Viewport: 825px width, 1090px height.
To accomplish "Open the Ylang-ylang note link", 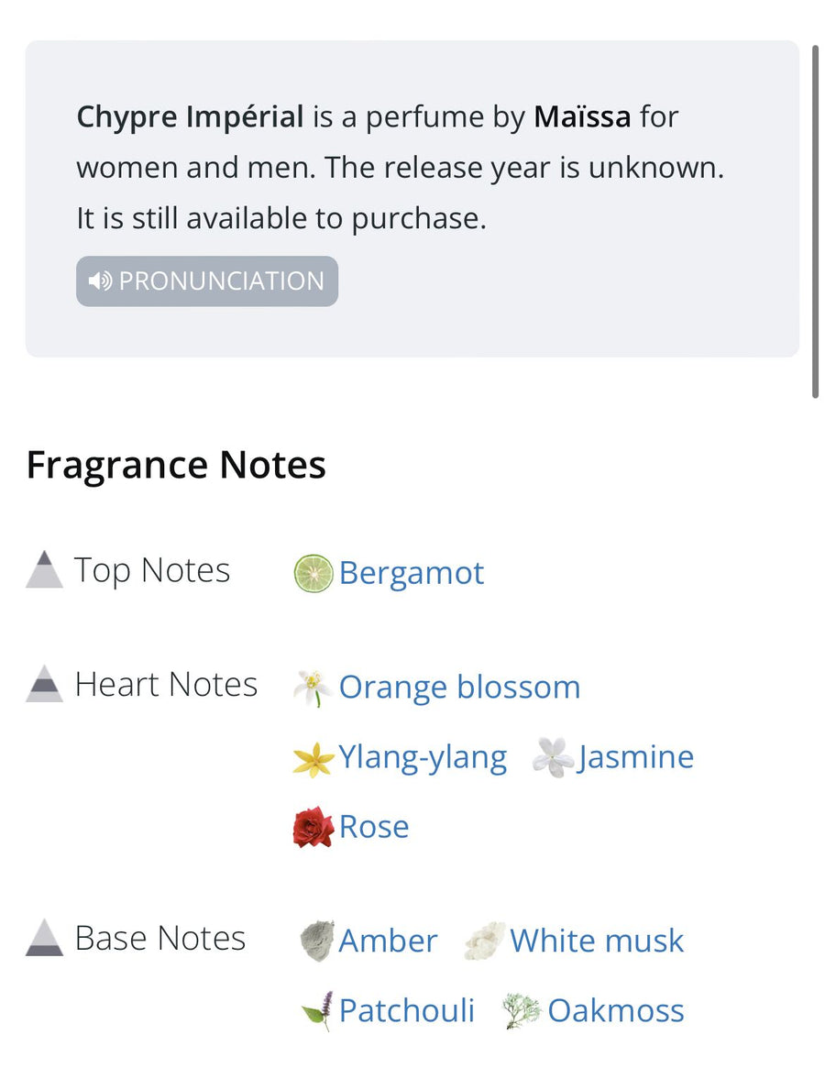I will (423, 758).
